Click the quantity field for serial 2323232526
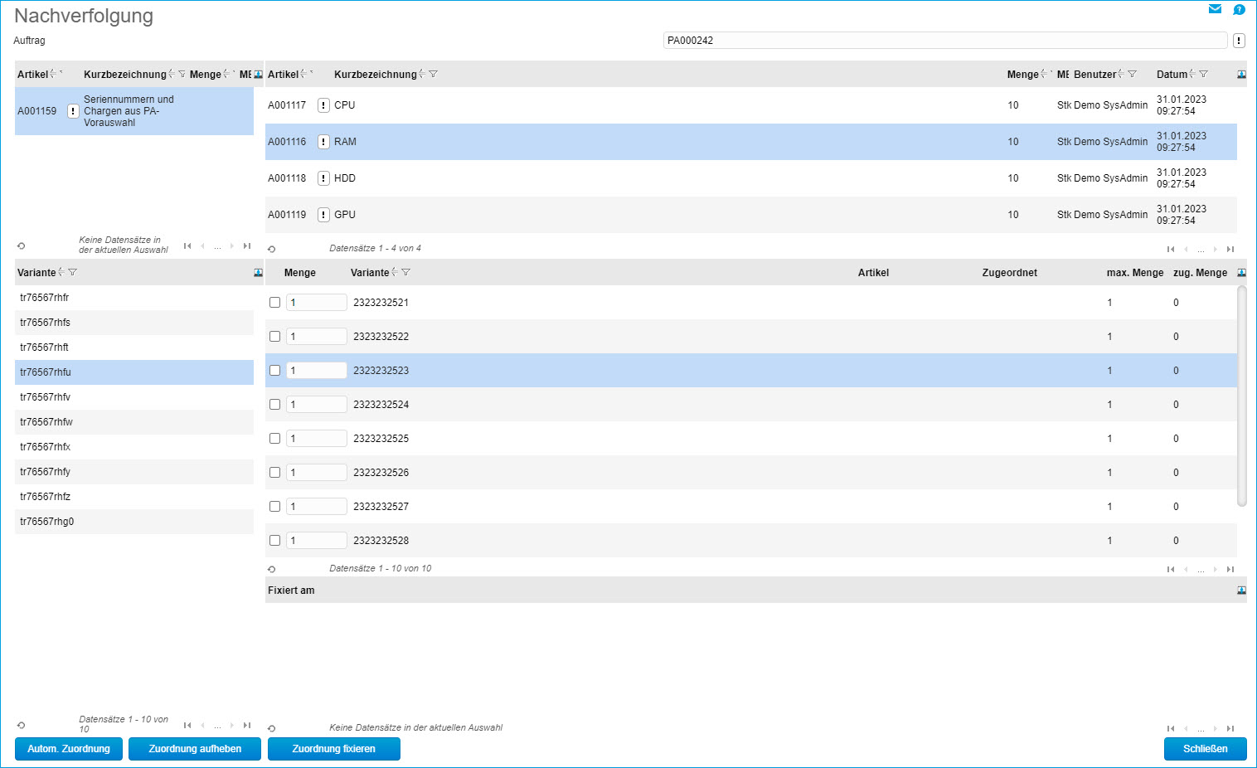This screenshot has height=768, width=1257. [316, 473]
